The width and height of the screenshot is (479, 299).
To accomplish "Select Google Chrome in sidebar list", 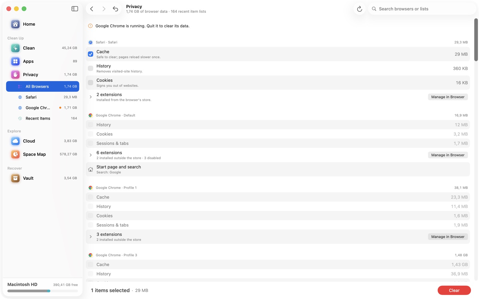I will [43, 108].
